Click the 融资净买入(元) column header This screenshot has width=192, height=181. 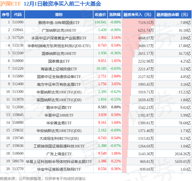pos(138,15)
